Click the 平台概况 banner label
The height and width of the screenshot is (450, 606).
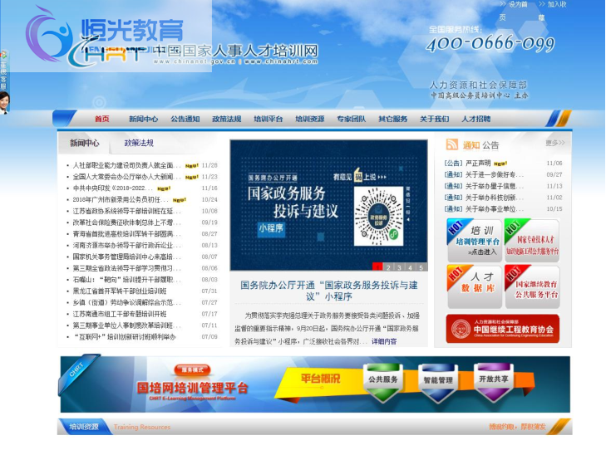pos(320,379)
